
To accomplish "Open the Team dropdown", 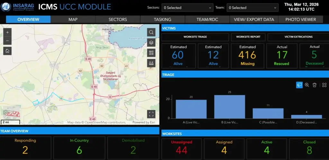I will 253,8.
